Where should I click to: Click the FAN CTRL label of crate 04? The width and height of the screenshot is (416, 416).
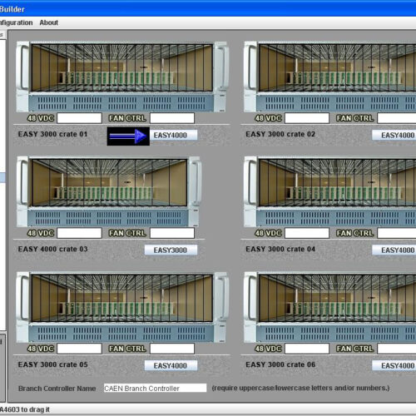(x=355, y=233)
